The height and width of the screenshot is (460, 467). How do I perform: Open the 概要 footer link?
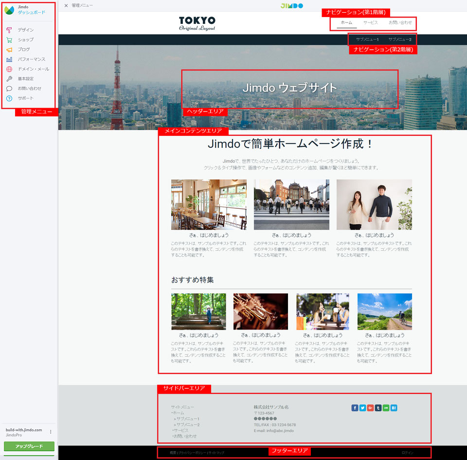coord(173,453)
